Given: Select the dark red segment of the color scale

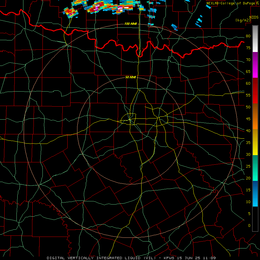Looking at the screenshot, I should tap(255, 91).
